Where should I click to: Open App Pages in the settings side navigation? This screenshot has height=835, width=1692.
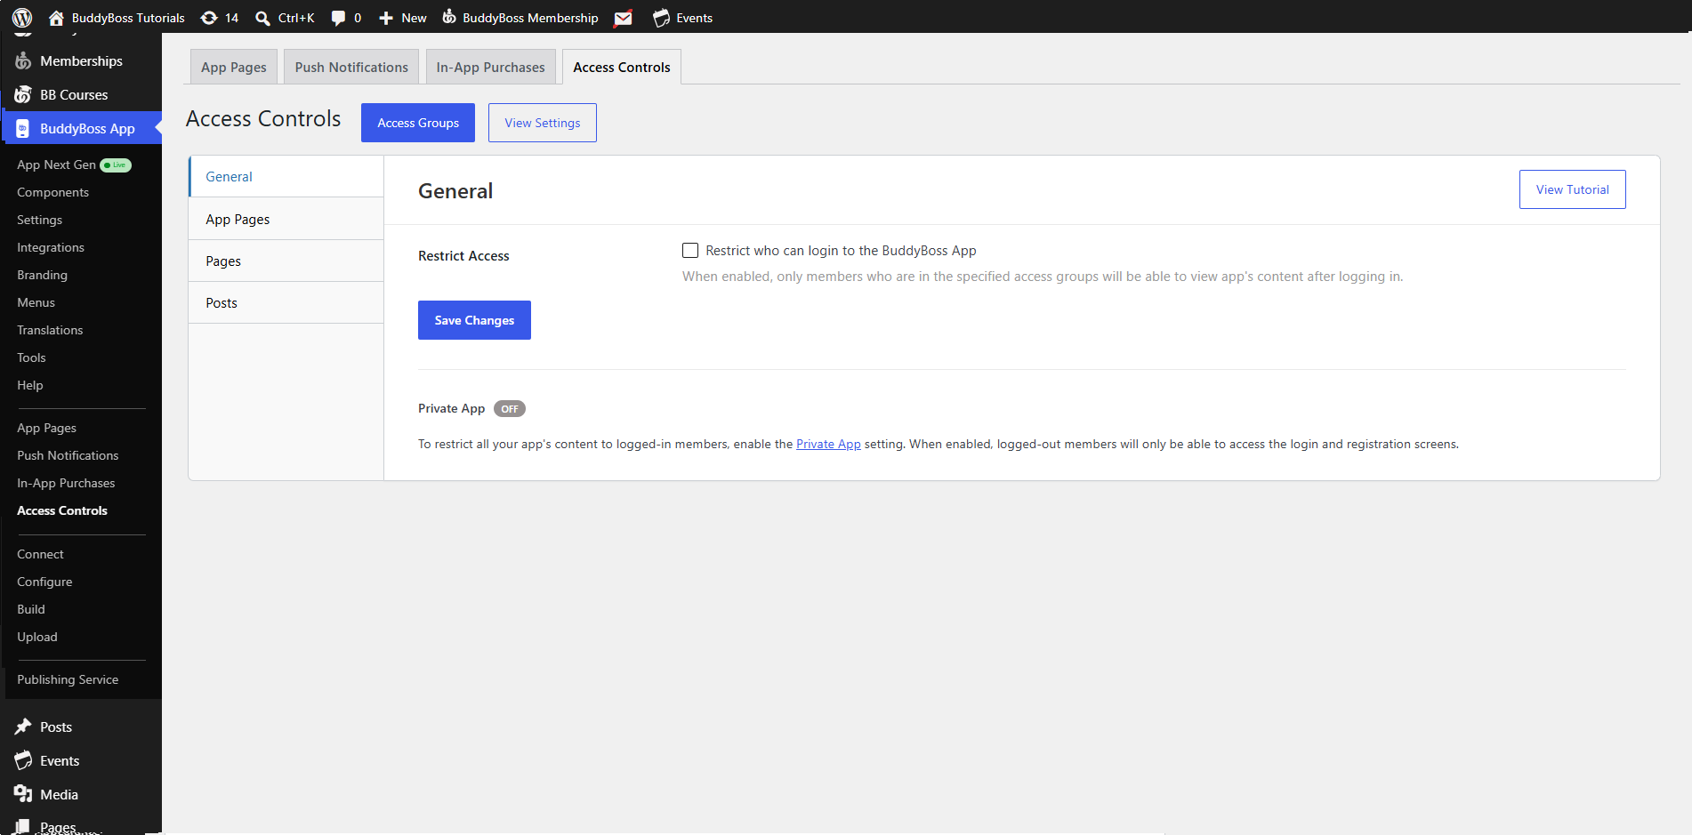point(286,219)
